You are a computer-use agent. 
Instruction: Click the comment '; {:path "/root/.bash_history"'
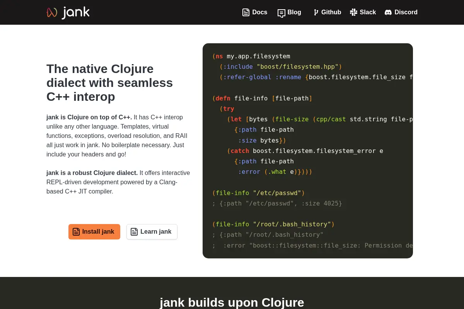point(268,235)
